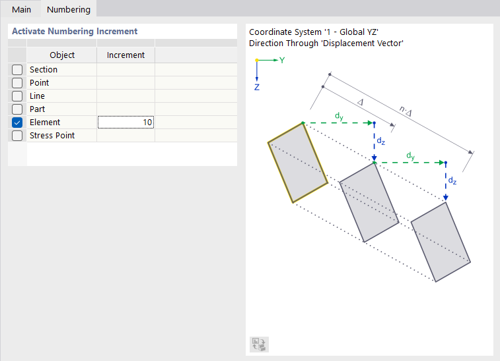Select the Stress Point row label

(52, 136)
